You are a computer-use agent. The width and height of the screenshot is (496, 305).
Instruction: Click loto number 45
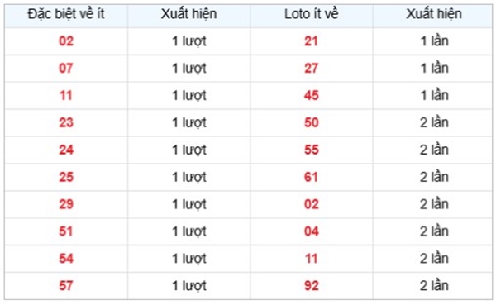(x=312, y=96)
